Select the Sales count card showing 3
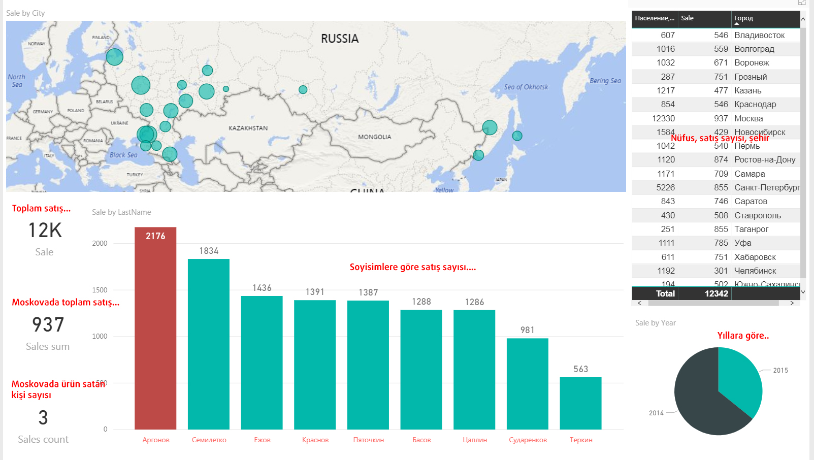 [x=43, y=425]
